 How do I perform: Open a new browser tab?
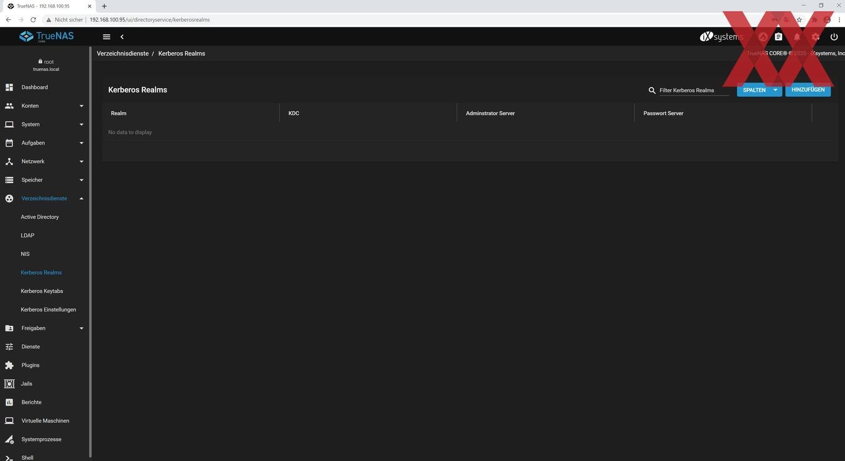[x=104, y=6]
